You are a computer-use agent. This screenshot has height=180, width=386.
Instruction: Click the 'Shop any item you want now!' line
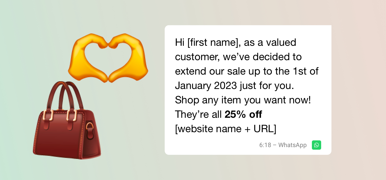coord(243,100)
